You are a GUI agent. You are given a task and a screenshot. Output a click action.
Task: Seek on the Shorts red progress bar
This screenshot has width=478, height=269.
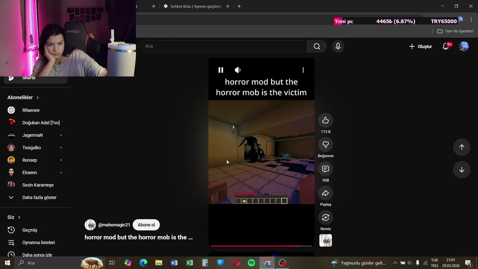coord(261,246)
